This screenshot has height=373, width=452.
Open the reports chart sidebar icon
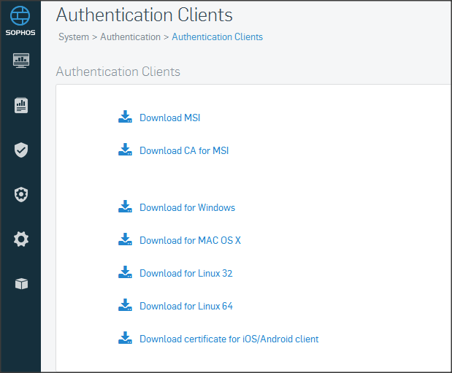click(21, 106)
